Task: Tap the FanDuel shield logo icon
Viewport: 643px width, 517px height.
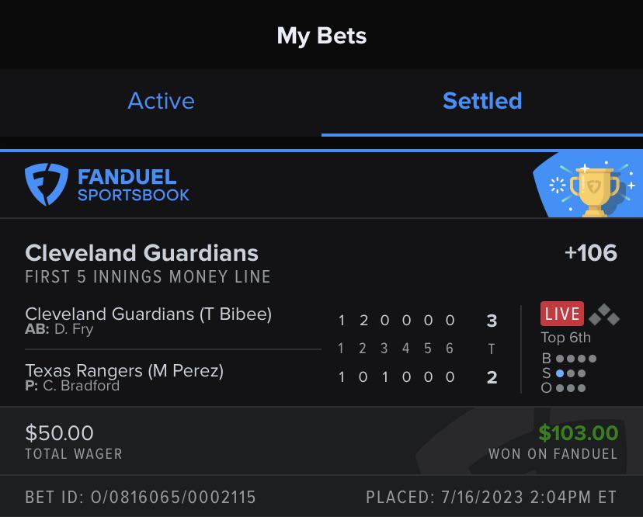Action: pyautogui.click(x=47, y=185)
